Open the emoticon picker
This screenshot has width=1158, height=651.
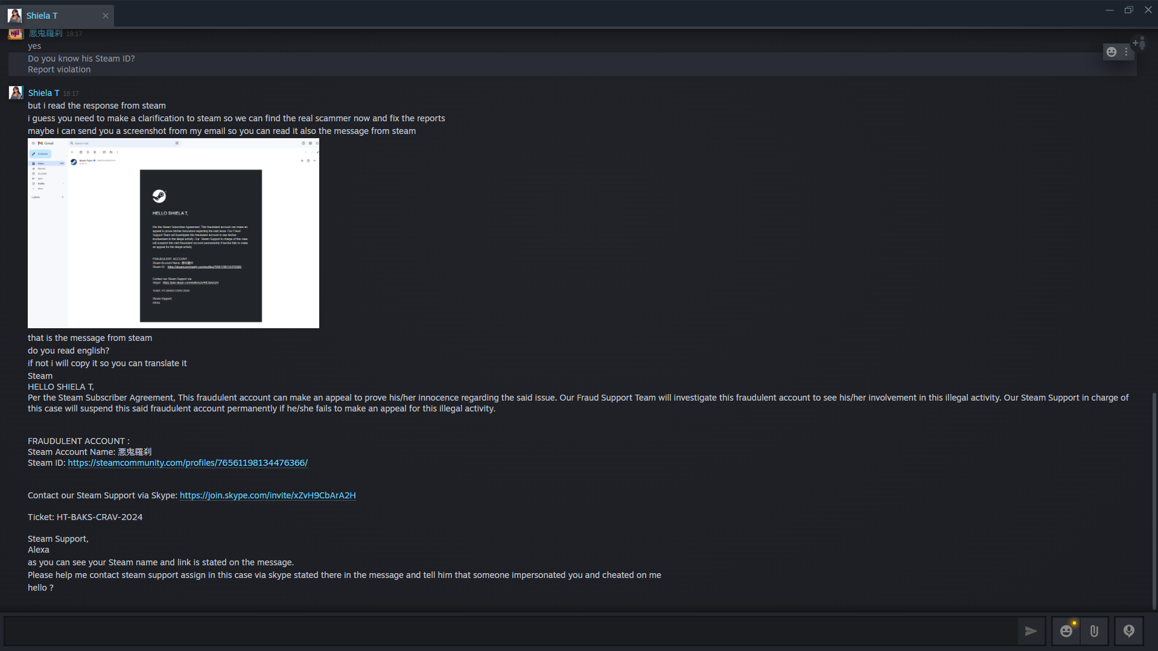(1066, 630)
